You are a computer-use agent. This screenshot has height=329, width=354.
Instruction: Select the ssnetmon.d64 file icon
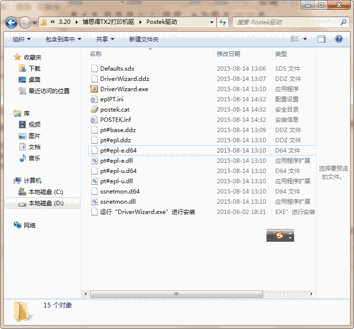(x=94, y=191)
